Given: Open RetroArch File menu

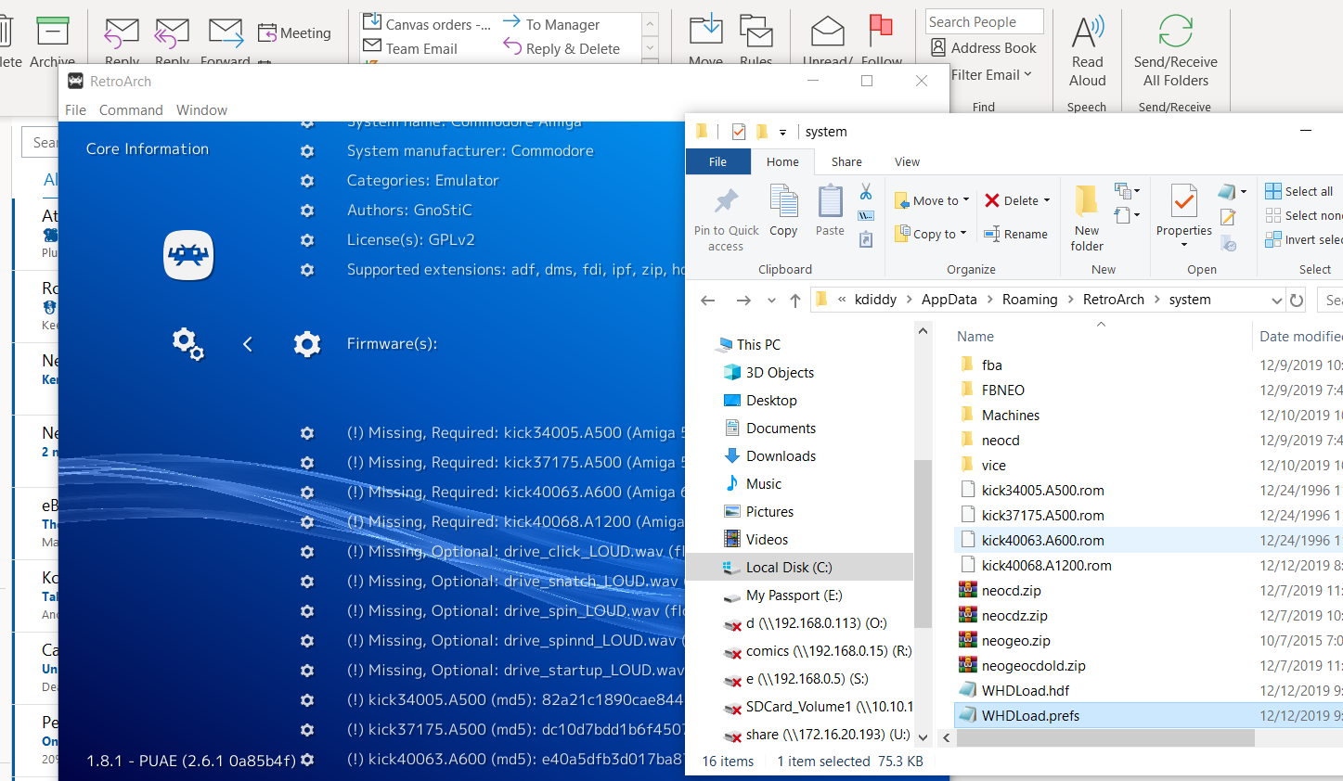Looking at the screenshot, I should coord(75,109).
